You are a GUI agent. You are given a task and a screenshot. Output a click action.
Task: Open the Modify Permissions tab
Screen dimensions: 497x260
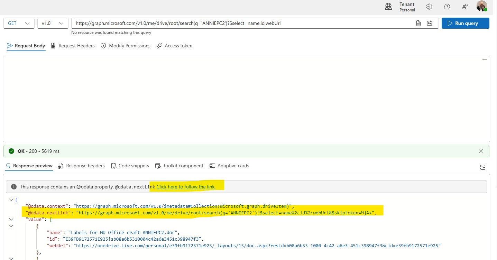click(x=126, y=46)
